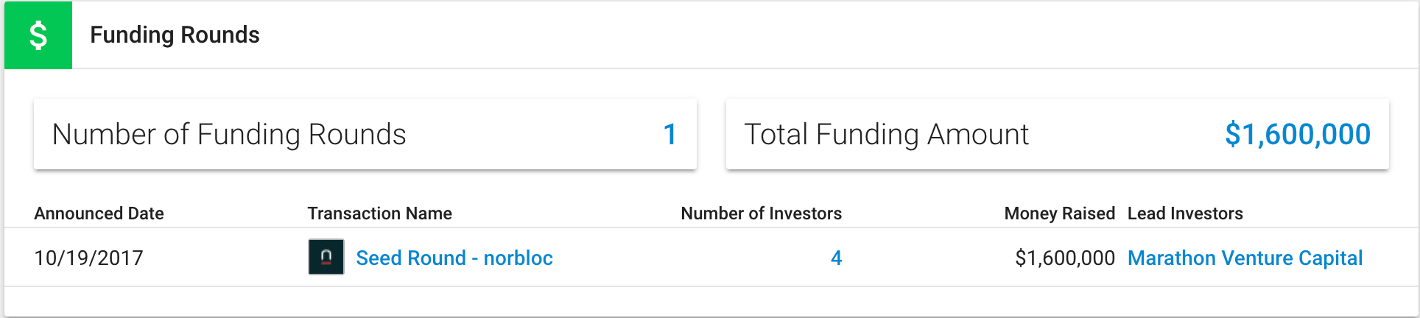Click the Seed Round text in transaction row
Image resolution: width=1420 pixels, height=318 pixels.
(x=411, y=258)
